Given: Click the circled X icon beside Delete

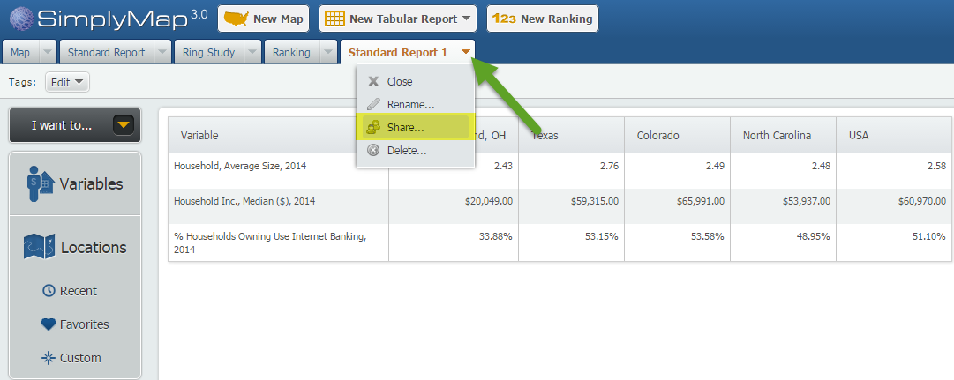Looking at the screenshot, I should point(373,150).
